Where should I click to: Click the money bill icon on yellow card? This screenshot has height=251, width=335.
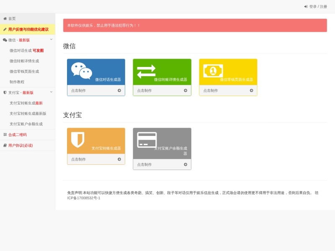pyautogui.click(x=213, y=71)
